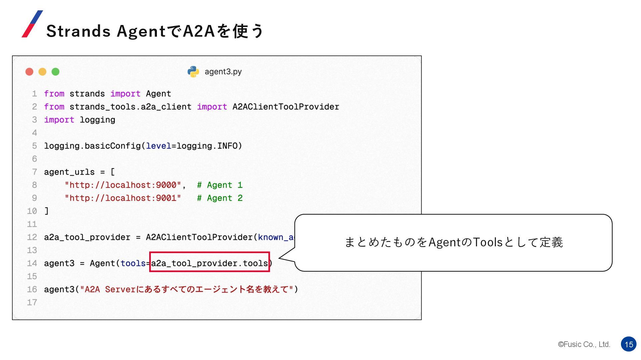Viewport: 641px width, 360px height.
Task: Click the closing bracket ']' on line 10
Action: point(46,211)
